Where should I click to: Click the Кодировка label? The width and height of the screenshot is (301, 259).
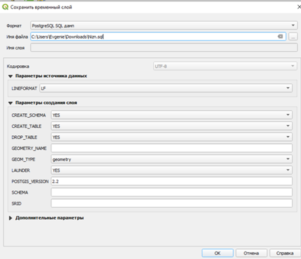coord(18,67)
